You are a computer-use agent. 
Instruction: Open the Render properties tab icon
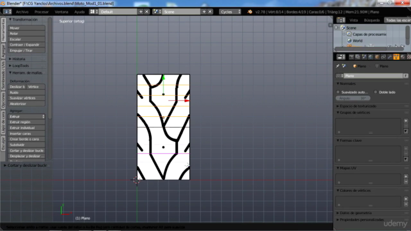pos(351,57)
